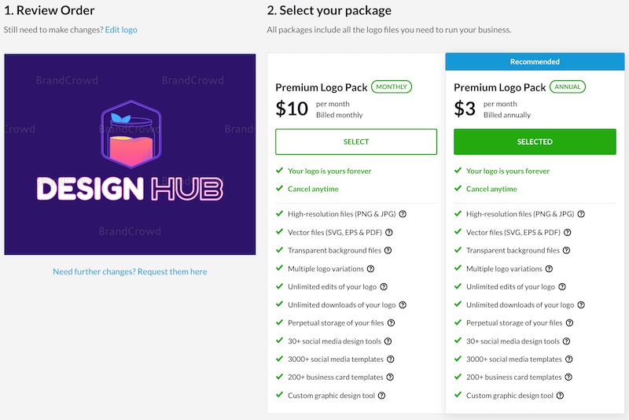Open help for monthly 200+ business card templates
The height and width of the screenshot is (420, 629).
pos(390,378)
